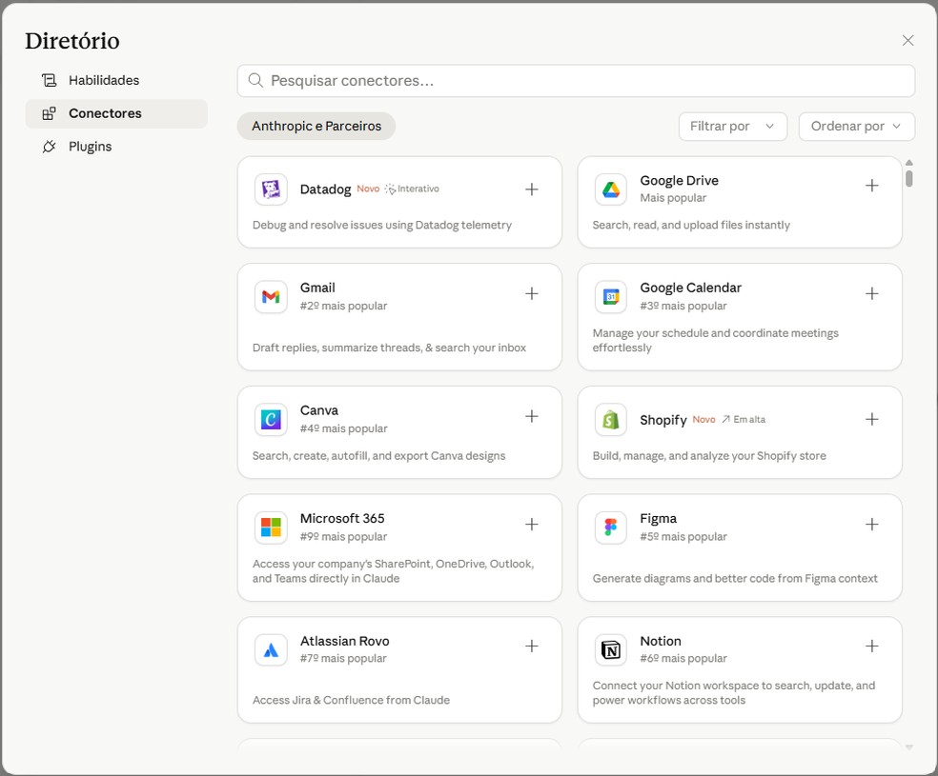Image resolution: width=938 pixels, height=776 pixels.
Task: Click 'Generate diagrams and better code' description
Action: pyautogui.click(x=735, y=578)
